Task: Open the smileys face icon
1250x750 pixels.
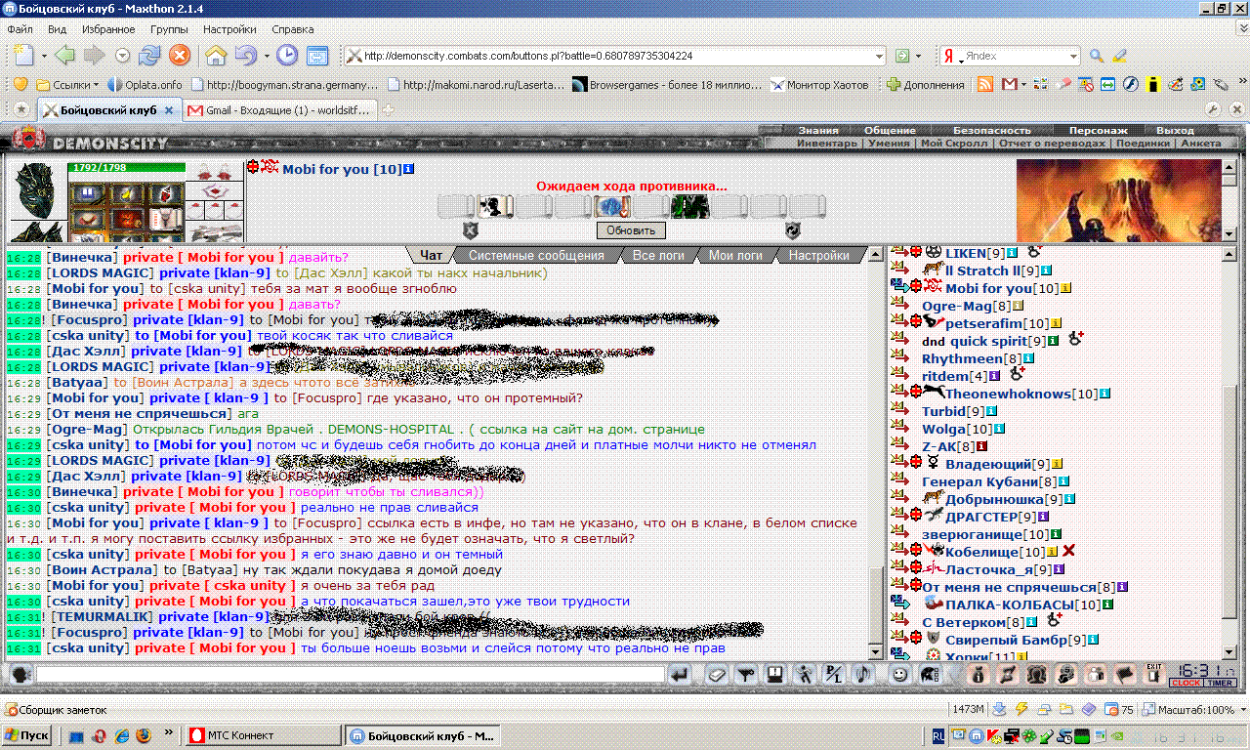Action: point(899,674)
